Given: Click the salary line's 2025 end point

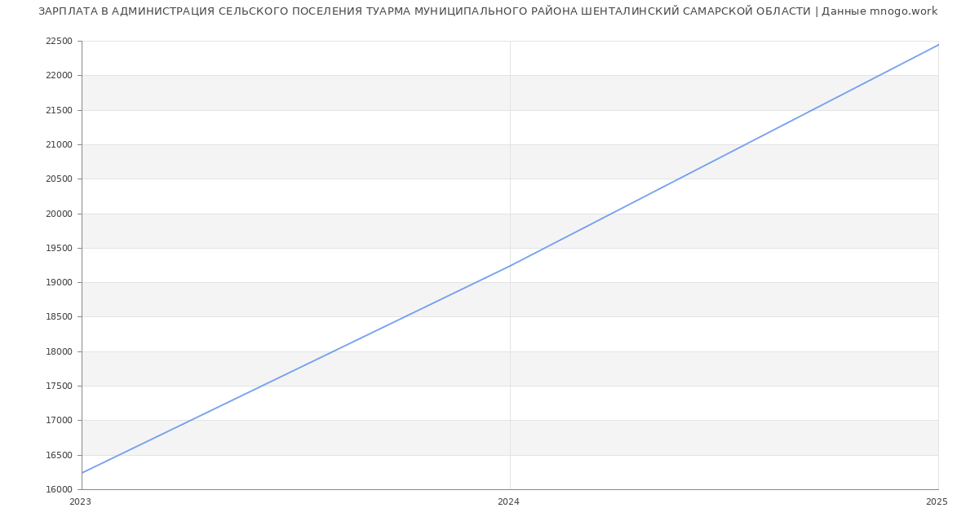Looking at the screenshot, I should coord(938,45).
